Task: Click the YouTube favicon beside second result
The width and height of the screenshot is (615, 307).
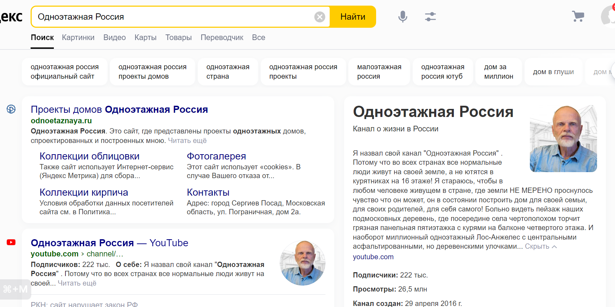Action: (x=11, y=242)
